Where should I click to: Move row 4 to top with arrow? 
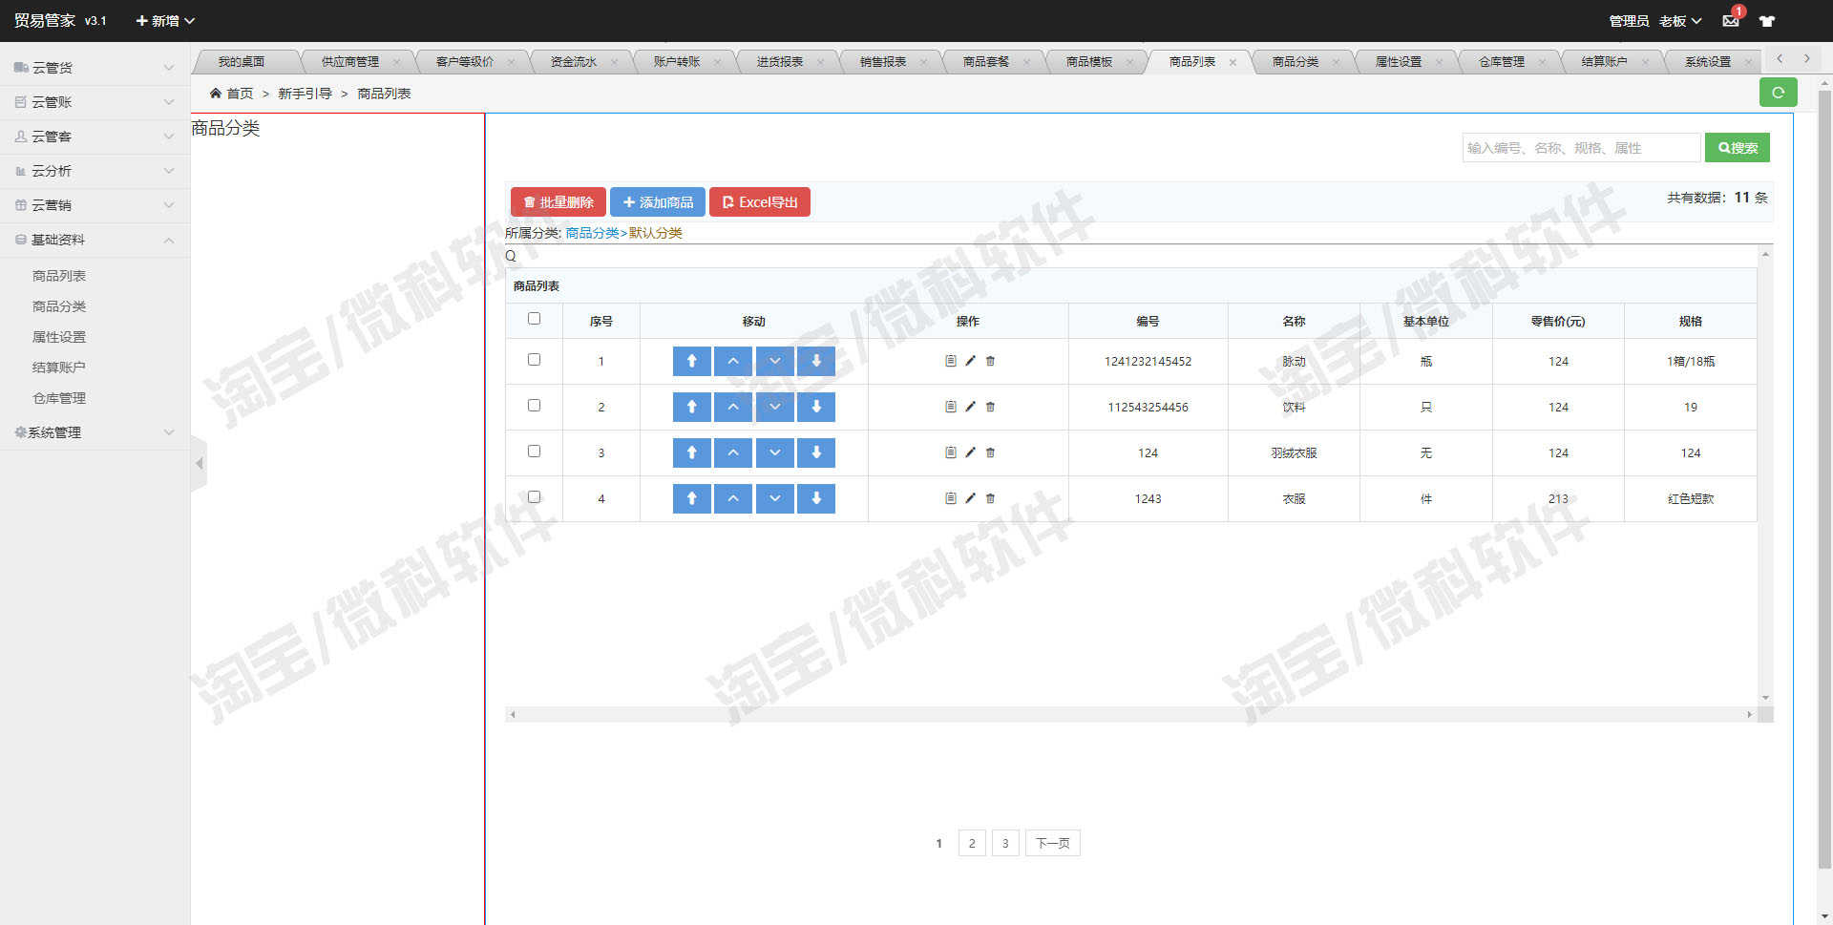tap(691, 498)
